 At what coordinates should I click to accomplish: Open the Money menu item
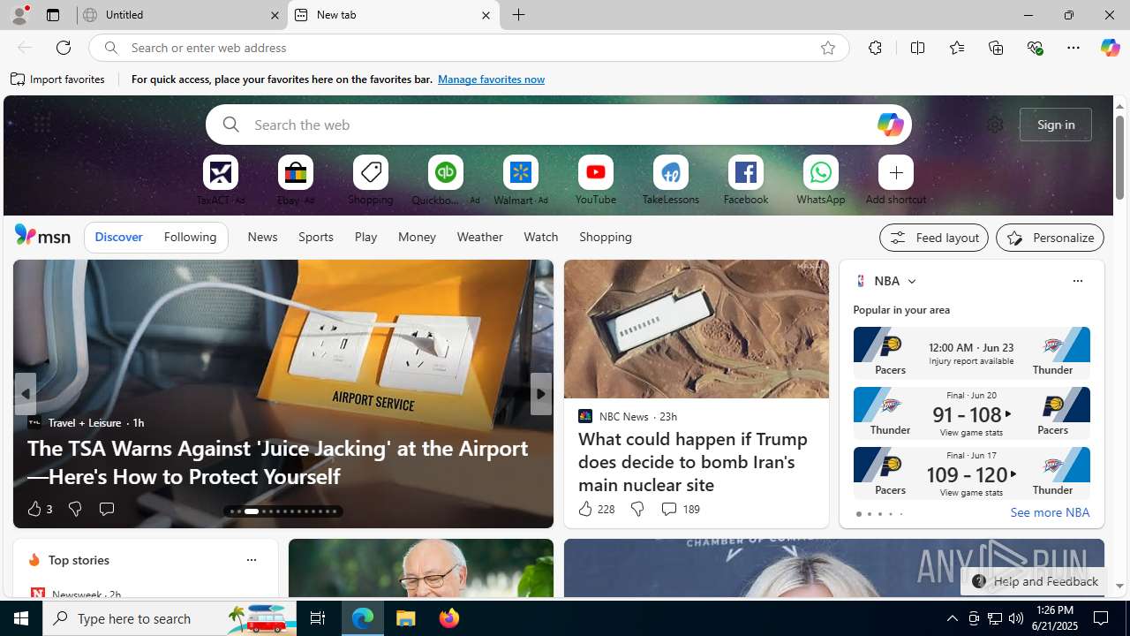[x=417, y=237]
